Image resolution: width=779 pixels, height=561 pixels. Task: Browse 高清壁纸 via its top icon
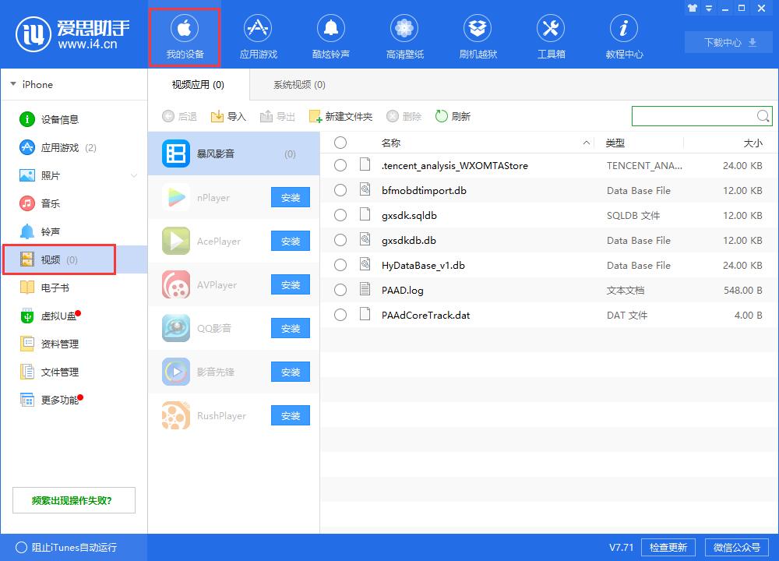(404, 35)
